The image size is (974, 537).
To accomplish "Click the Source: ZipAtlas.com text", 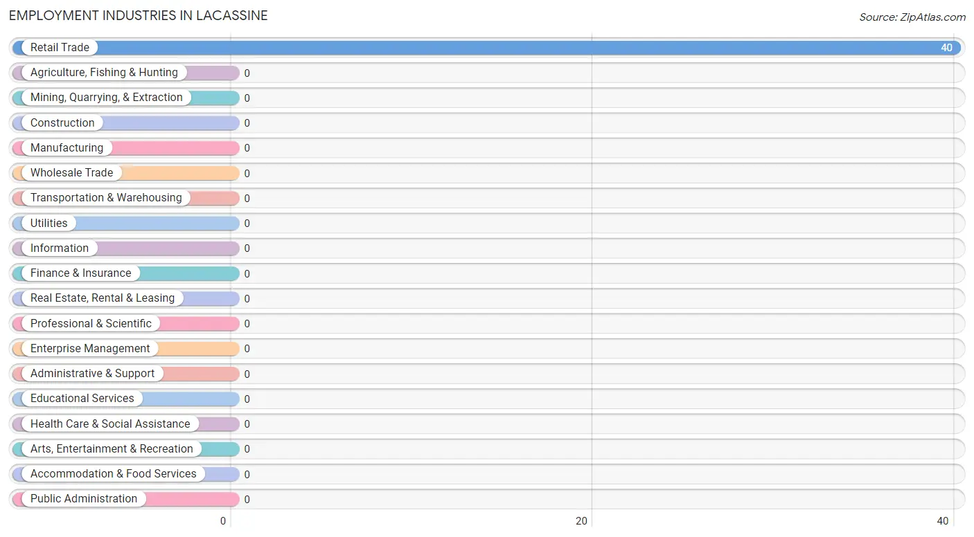I will [912, 17].
